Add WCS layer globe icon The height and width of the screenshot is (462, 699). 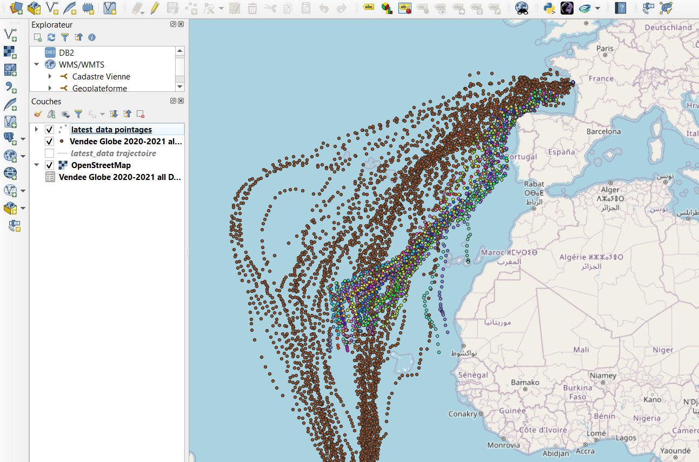point(10,173)
